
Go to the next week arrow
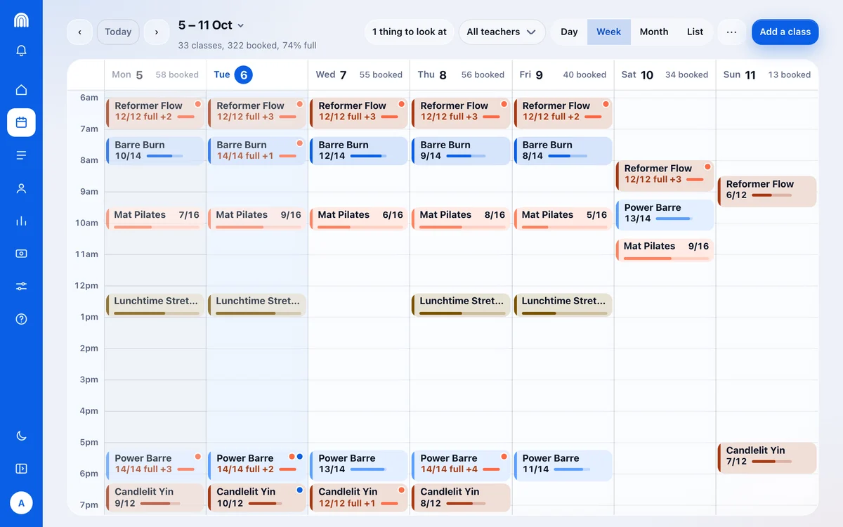tap(156, 32)
